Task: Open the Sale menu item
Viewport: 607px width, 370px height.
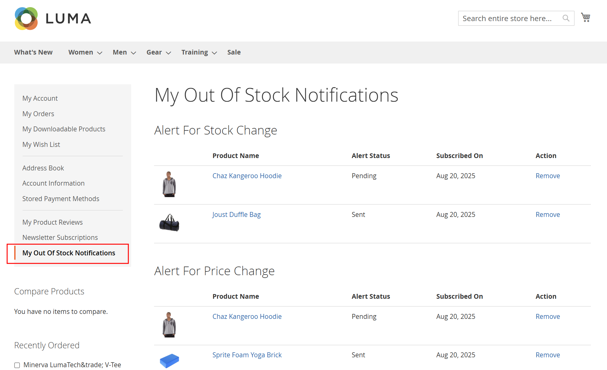Action: tap(234, 52)
